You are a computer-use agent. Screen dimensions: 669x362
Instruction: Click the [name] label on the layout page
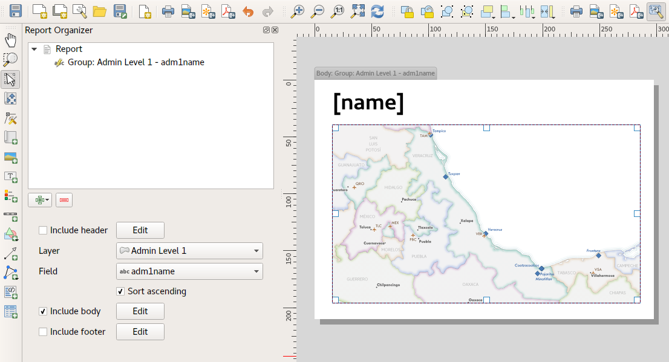(x=368, y=102)
